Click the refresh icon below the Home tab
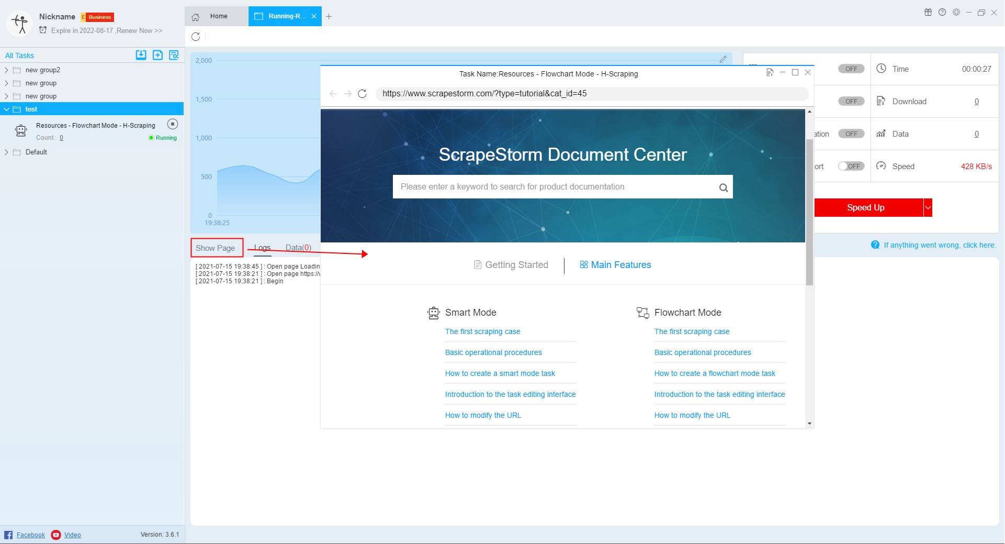 196,37
